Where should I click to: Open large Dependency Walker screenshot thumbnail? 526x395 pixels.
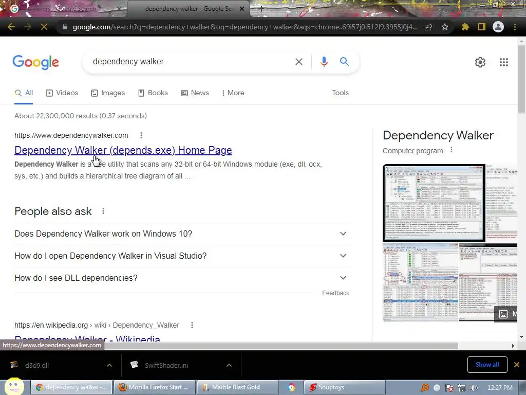click(434, 203)
